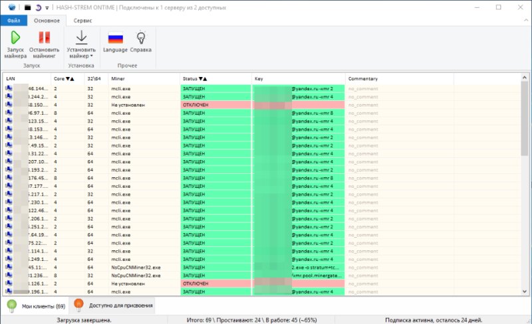
Task: Open the Доступно для присвоения tab
Action: (114, 305)
